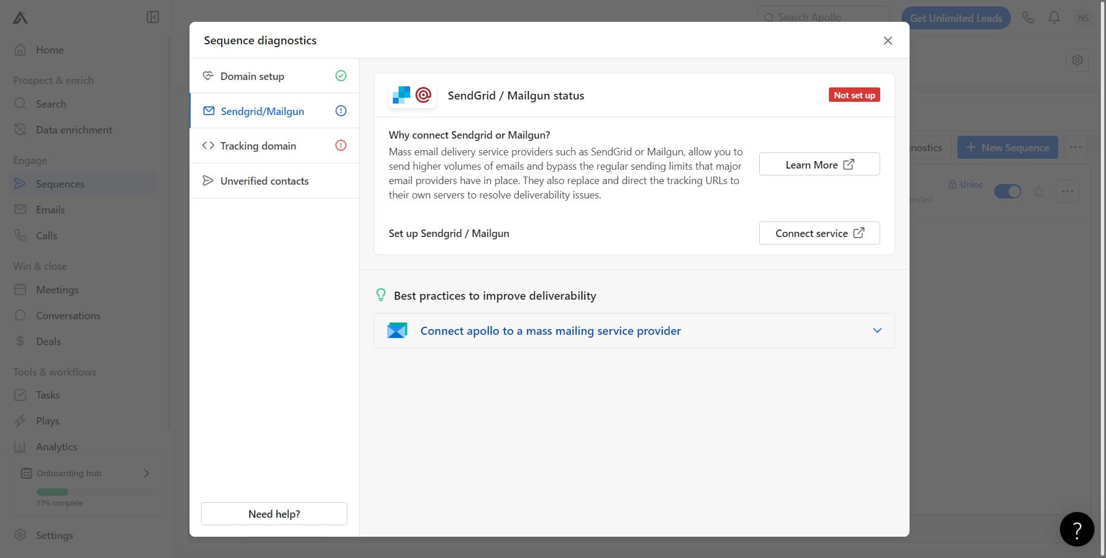Screen dimensions: 1106x558
Task: Click the Search Apollo field
Action: click(x=824, y=17)
